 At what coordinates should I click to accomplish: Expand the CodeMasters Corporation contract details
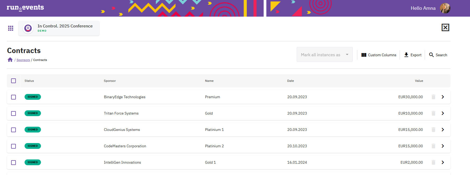click(x=443, y=146)
